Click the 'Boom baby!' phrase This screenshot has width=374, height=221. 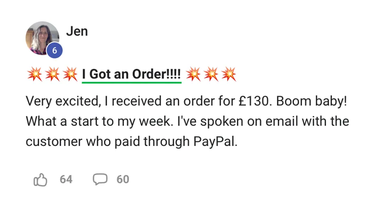click(x=311, y=101)
